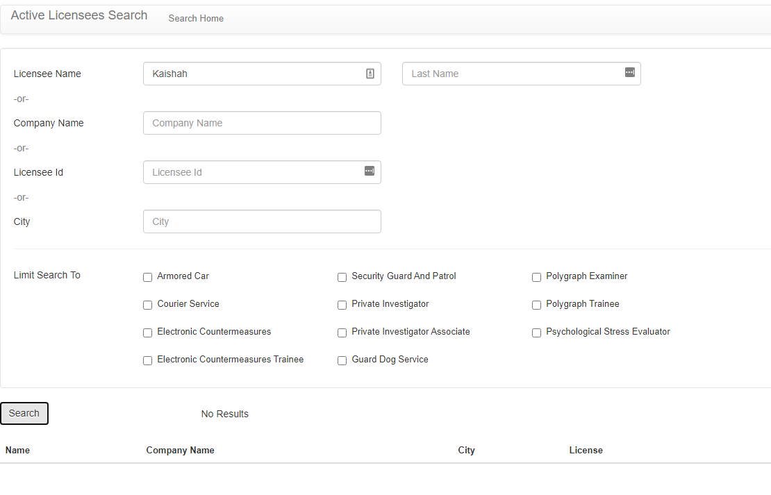Select the Courier Service checkbox
The height and width of the screenshot is (495, 771).
147,305
